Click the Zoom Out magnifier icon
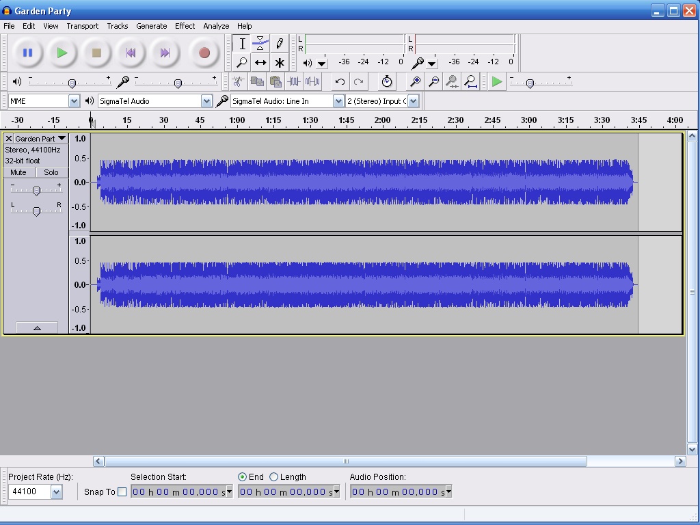700x525 pixels. click(x=433, y=81)
